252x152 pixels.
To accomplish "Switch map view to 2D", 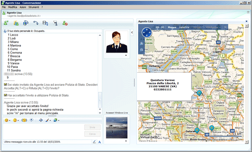I will click(157, 27).
